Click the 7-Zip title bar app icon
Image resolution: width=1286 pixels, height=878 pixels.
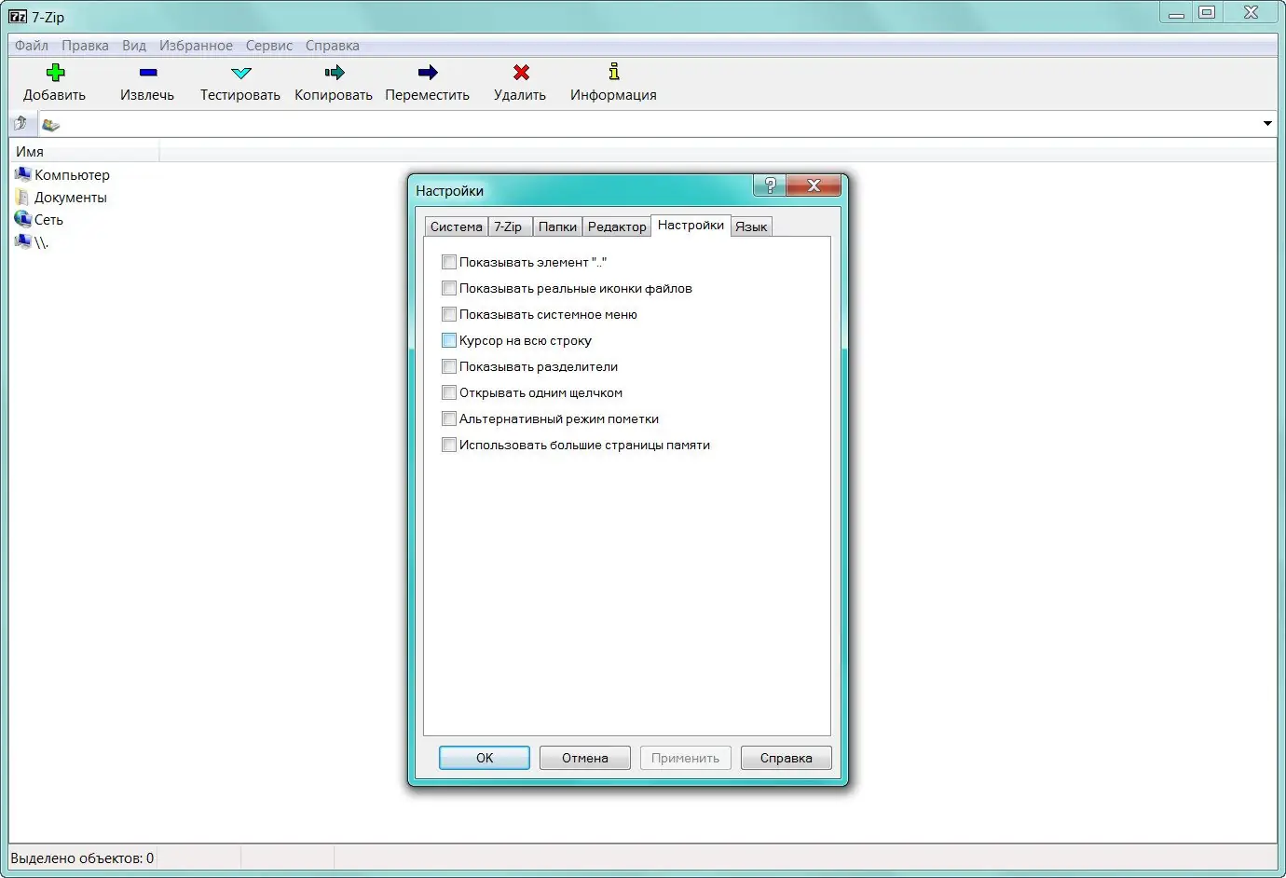(18, 16)
